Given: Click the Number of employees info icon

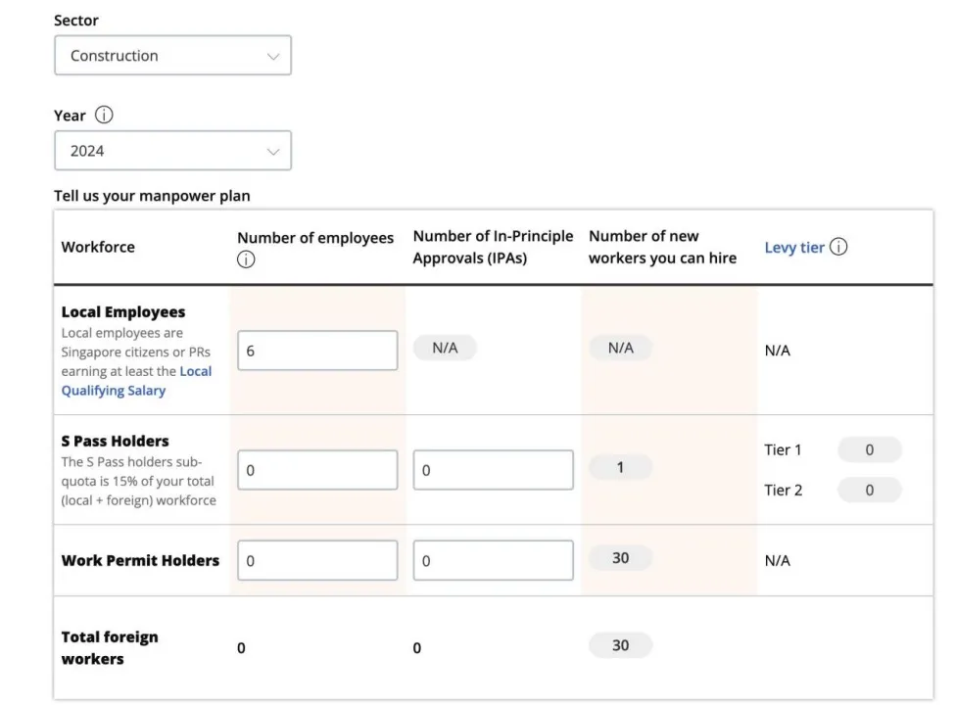Looking at the screenshot, I should pos(246,259).
